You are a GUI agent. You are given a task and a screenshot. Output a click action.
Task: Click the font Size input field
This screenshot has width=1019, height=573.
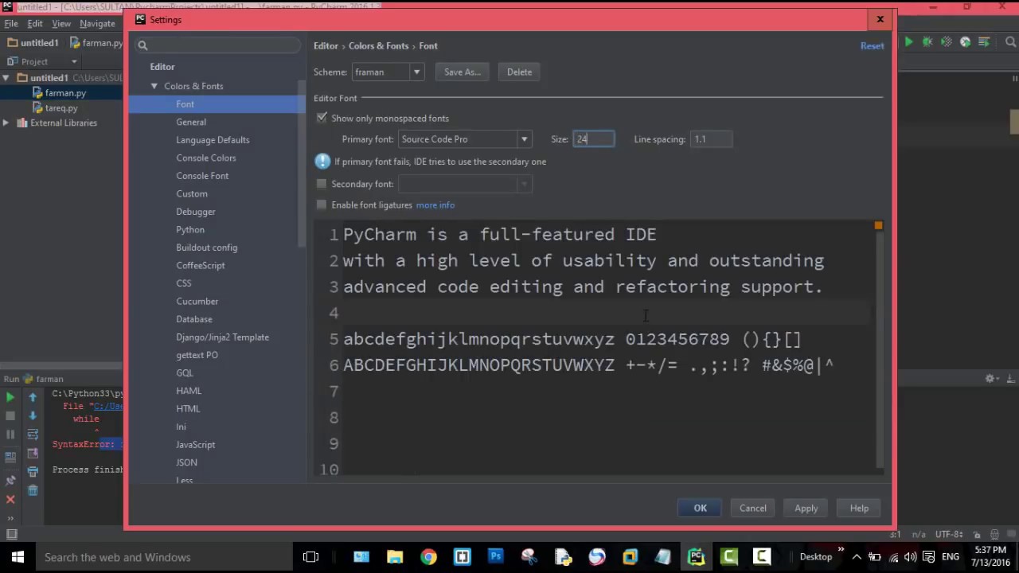click(594, 139)
